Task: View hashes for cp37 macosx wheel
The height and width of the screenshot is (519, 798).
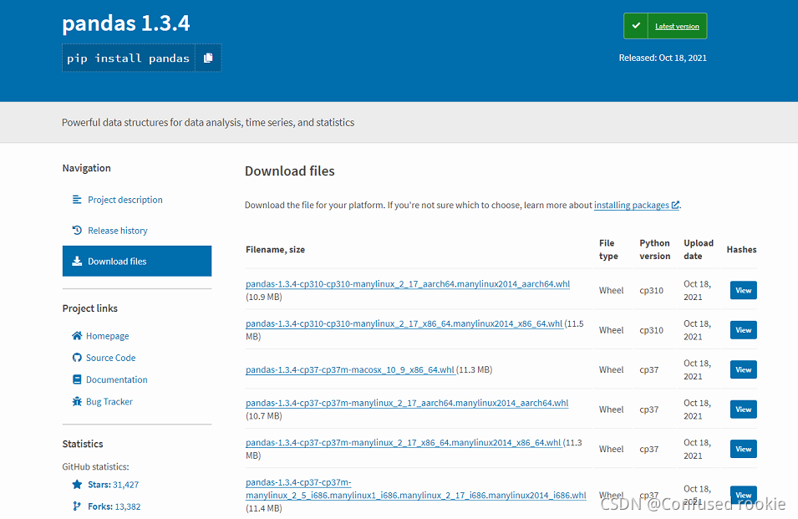Action: point(743,369)
